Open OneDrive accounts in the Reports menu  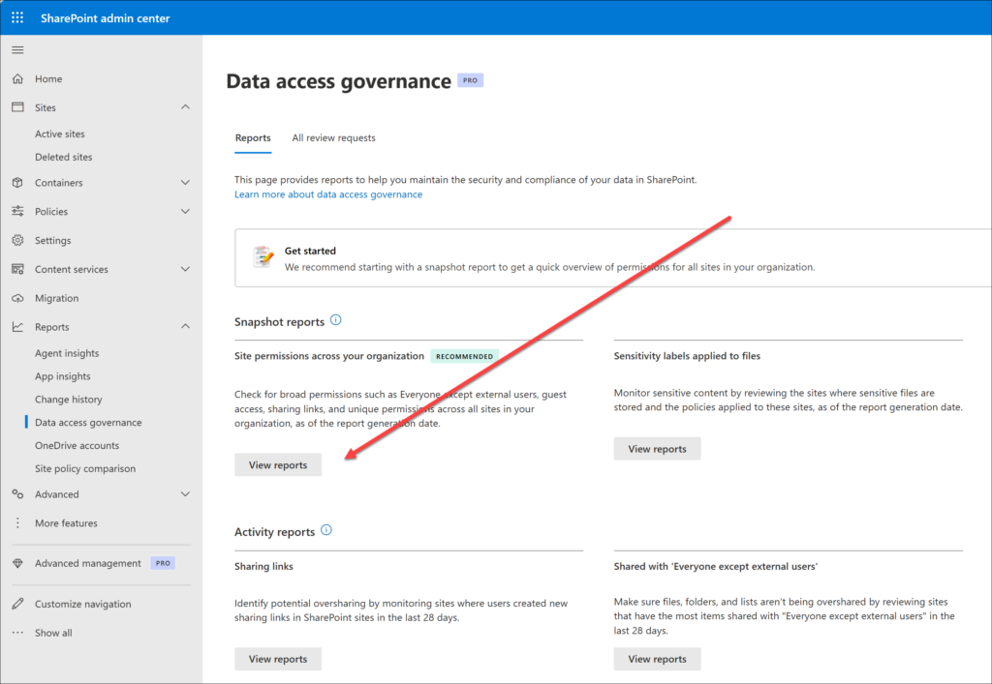pyautogui.click(x=77, y=446)
